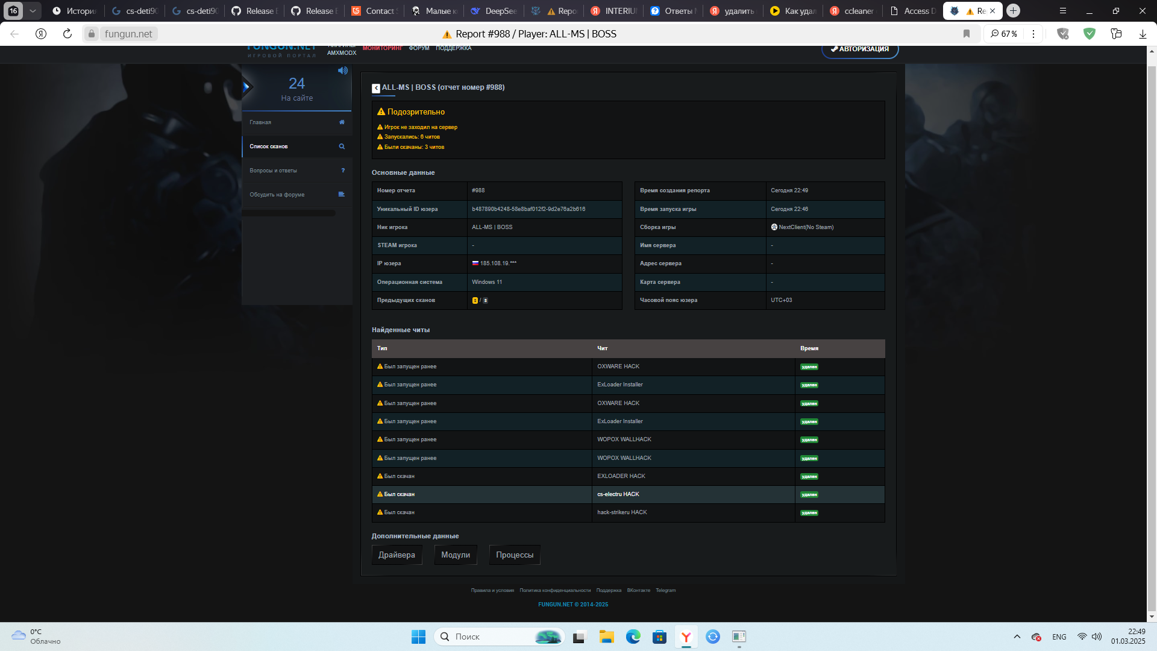Image resolution: width=1157 pixels, height=651 pixels.
Task: Click the tab counter showing 16
Action: pos(13,11)
